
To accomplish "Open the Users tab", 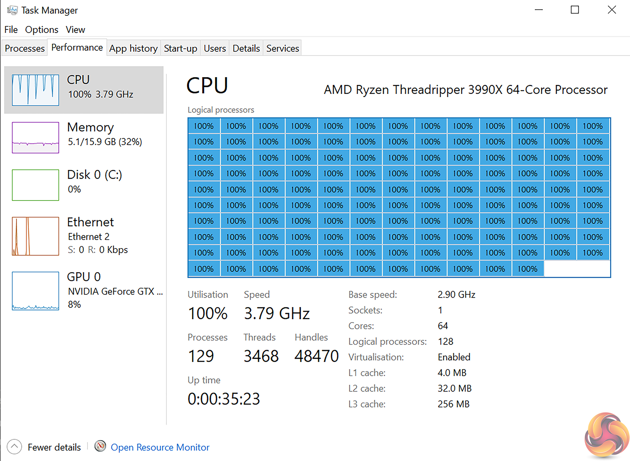I will click(x=215, y=48).
